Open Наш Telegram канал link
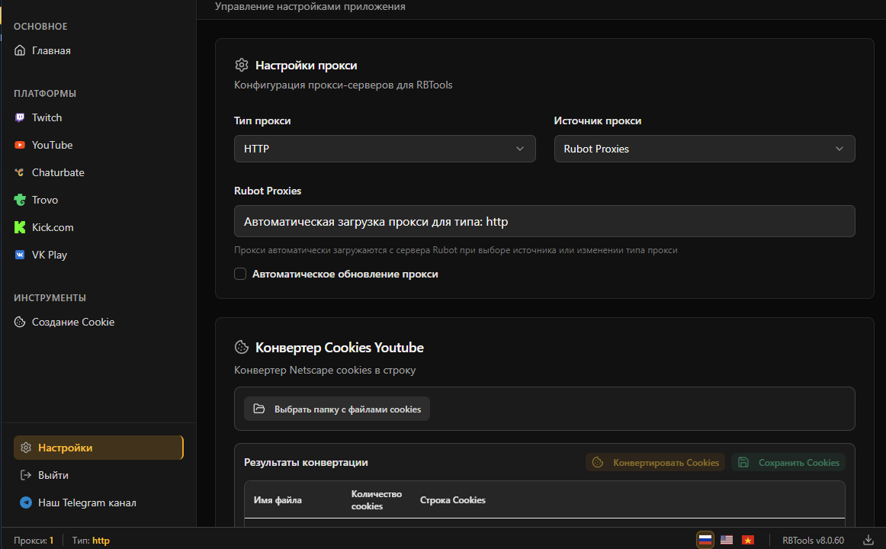Image resolution: width=886 pixels, height=549 pixels. click(86, 502)
